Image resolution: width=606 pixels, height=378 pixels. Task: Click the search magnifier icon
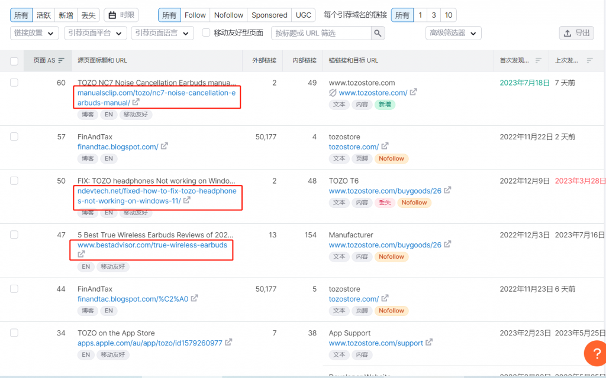point(378,33)
